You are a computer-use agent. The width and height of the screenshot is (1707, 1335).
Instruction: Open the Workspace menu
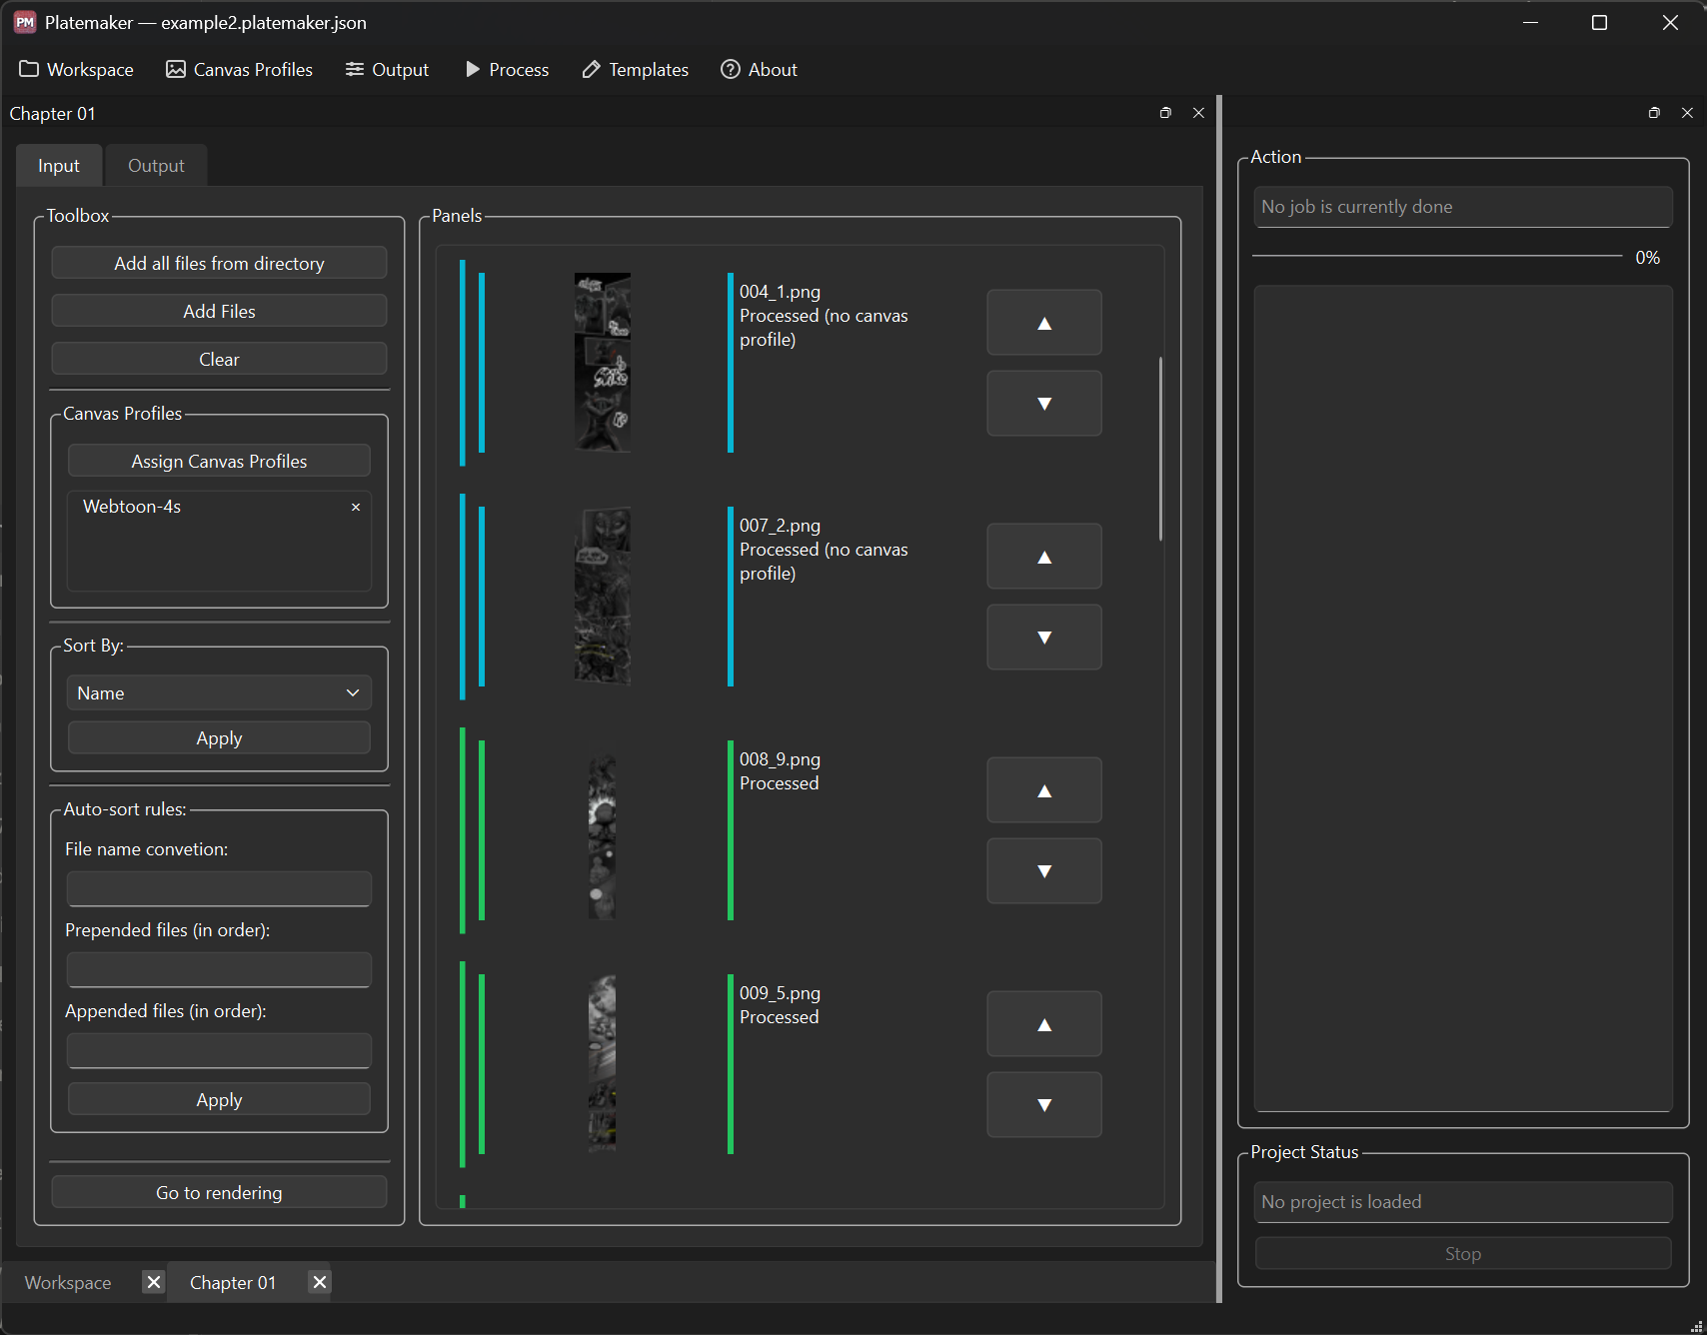tap(77, 70)
